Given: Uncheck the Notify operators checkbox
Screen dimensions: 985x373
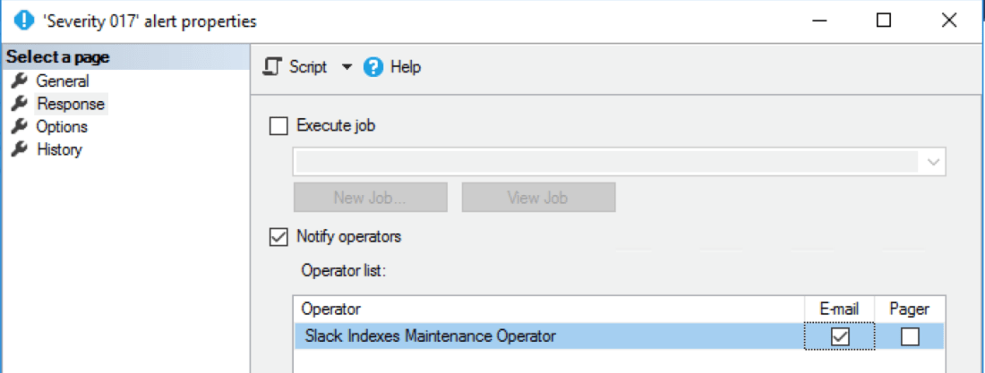Looking at the screenshot, I should (279, 237).
